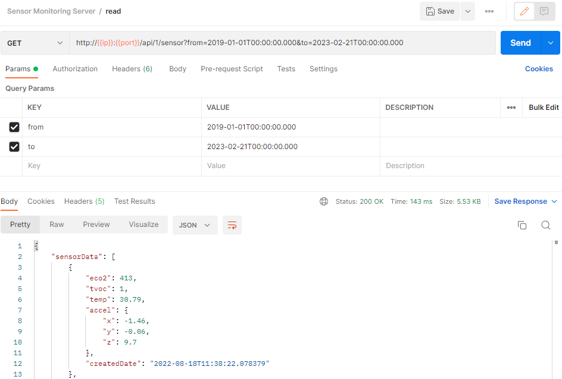Click the search response icon
The image size is (562, 379).
545,225
